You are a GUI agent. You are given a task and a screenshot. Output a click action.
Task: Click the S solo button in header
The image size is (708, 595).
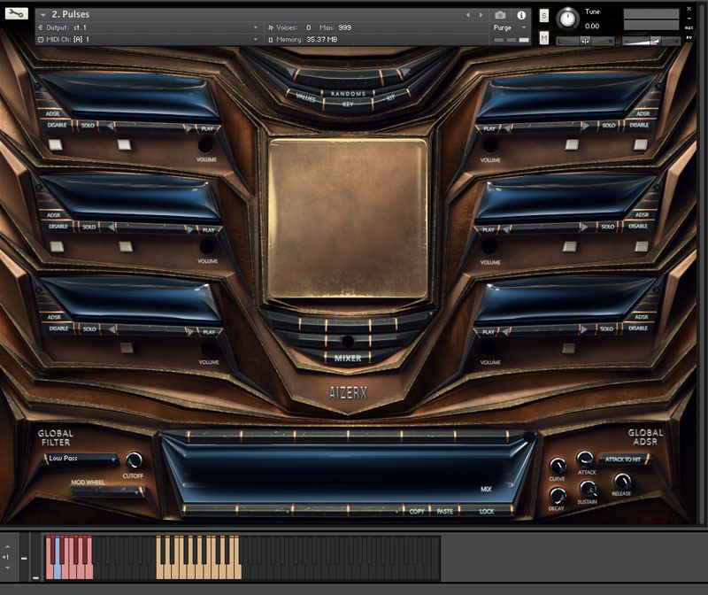pos(543,16)
